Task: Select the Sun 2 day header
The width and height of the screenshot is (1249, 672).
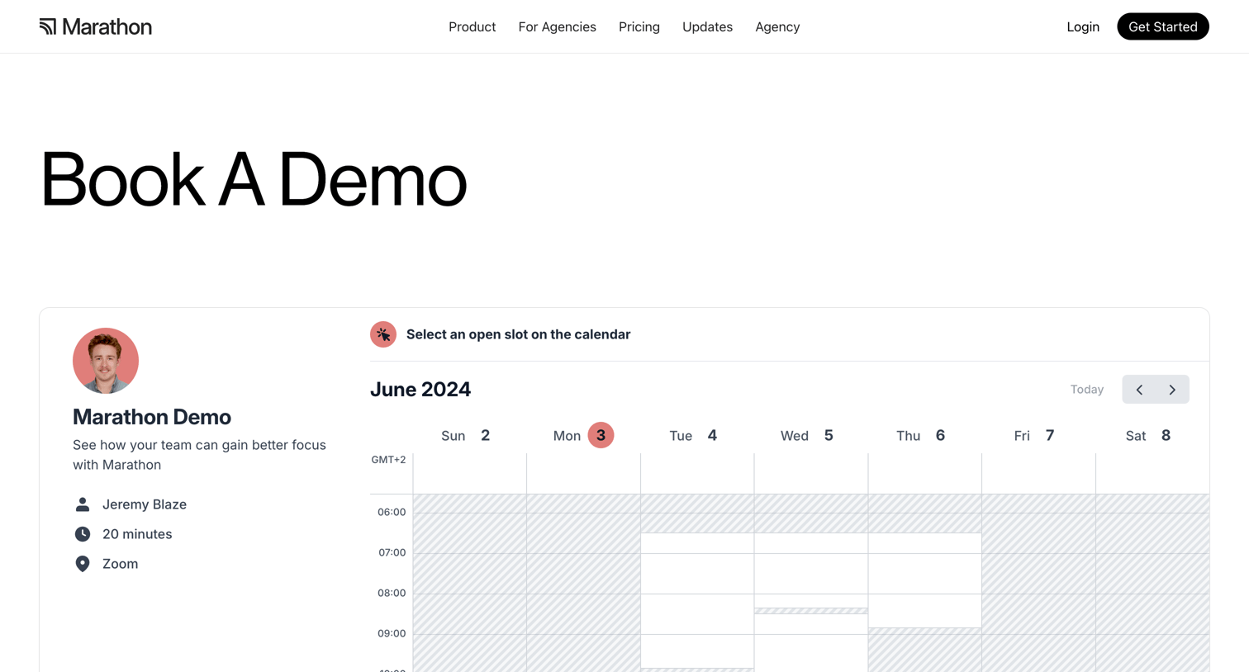Action: coord(466,436)
